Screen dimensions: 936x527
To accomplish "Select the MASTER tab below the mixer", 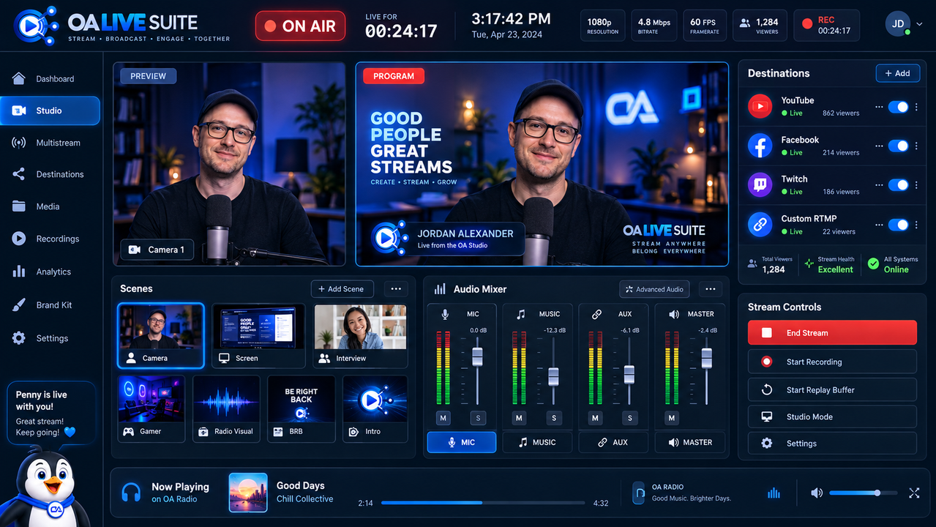I will (x=689, y=442).
